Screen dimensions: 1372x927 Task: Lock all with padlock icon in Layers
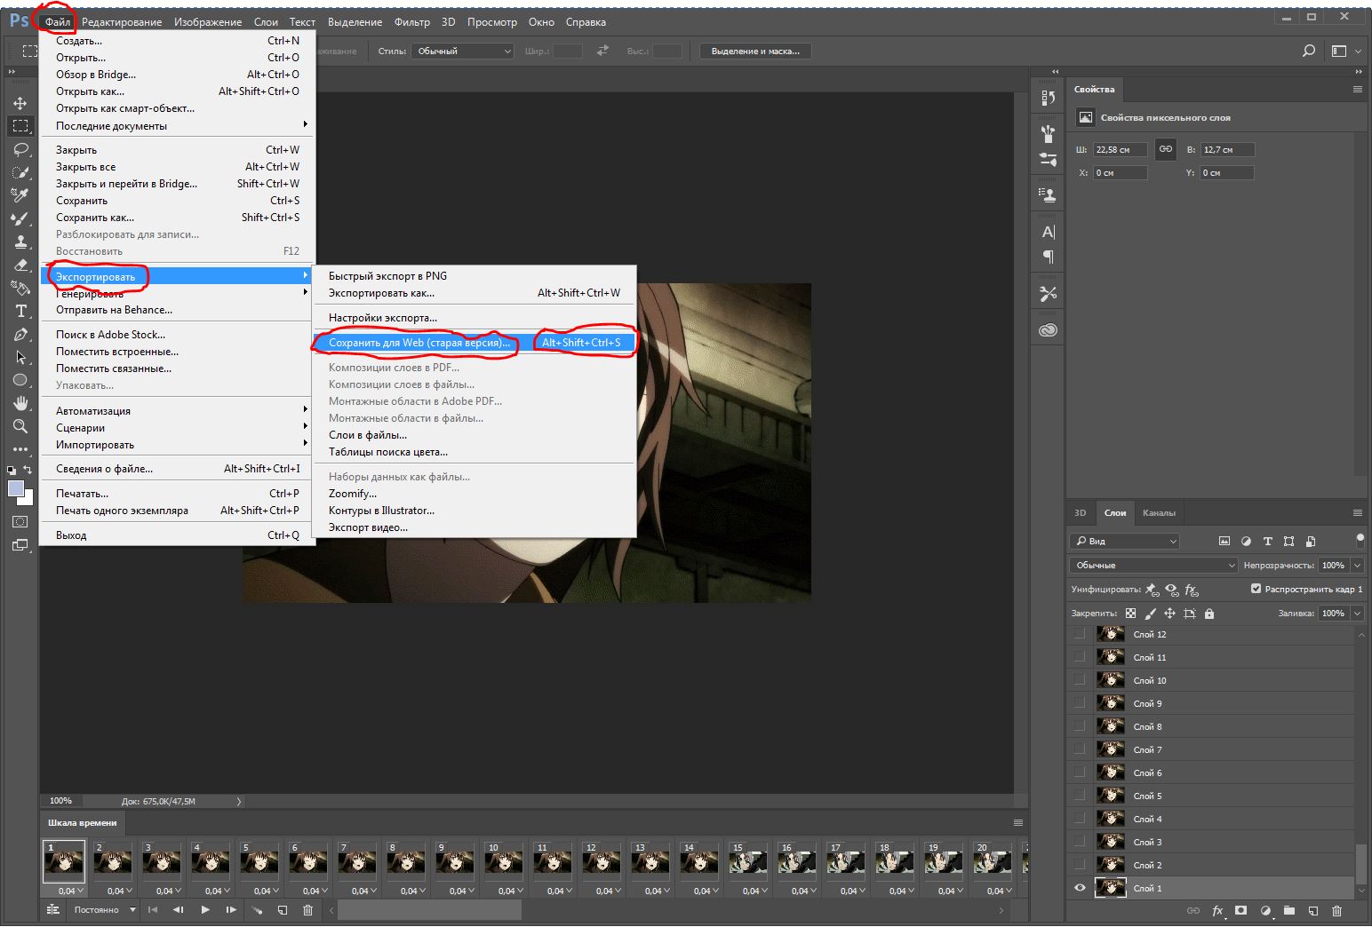1209,614
